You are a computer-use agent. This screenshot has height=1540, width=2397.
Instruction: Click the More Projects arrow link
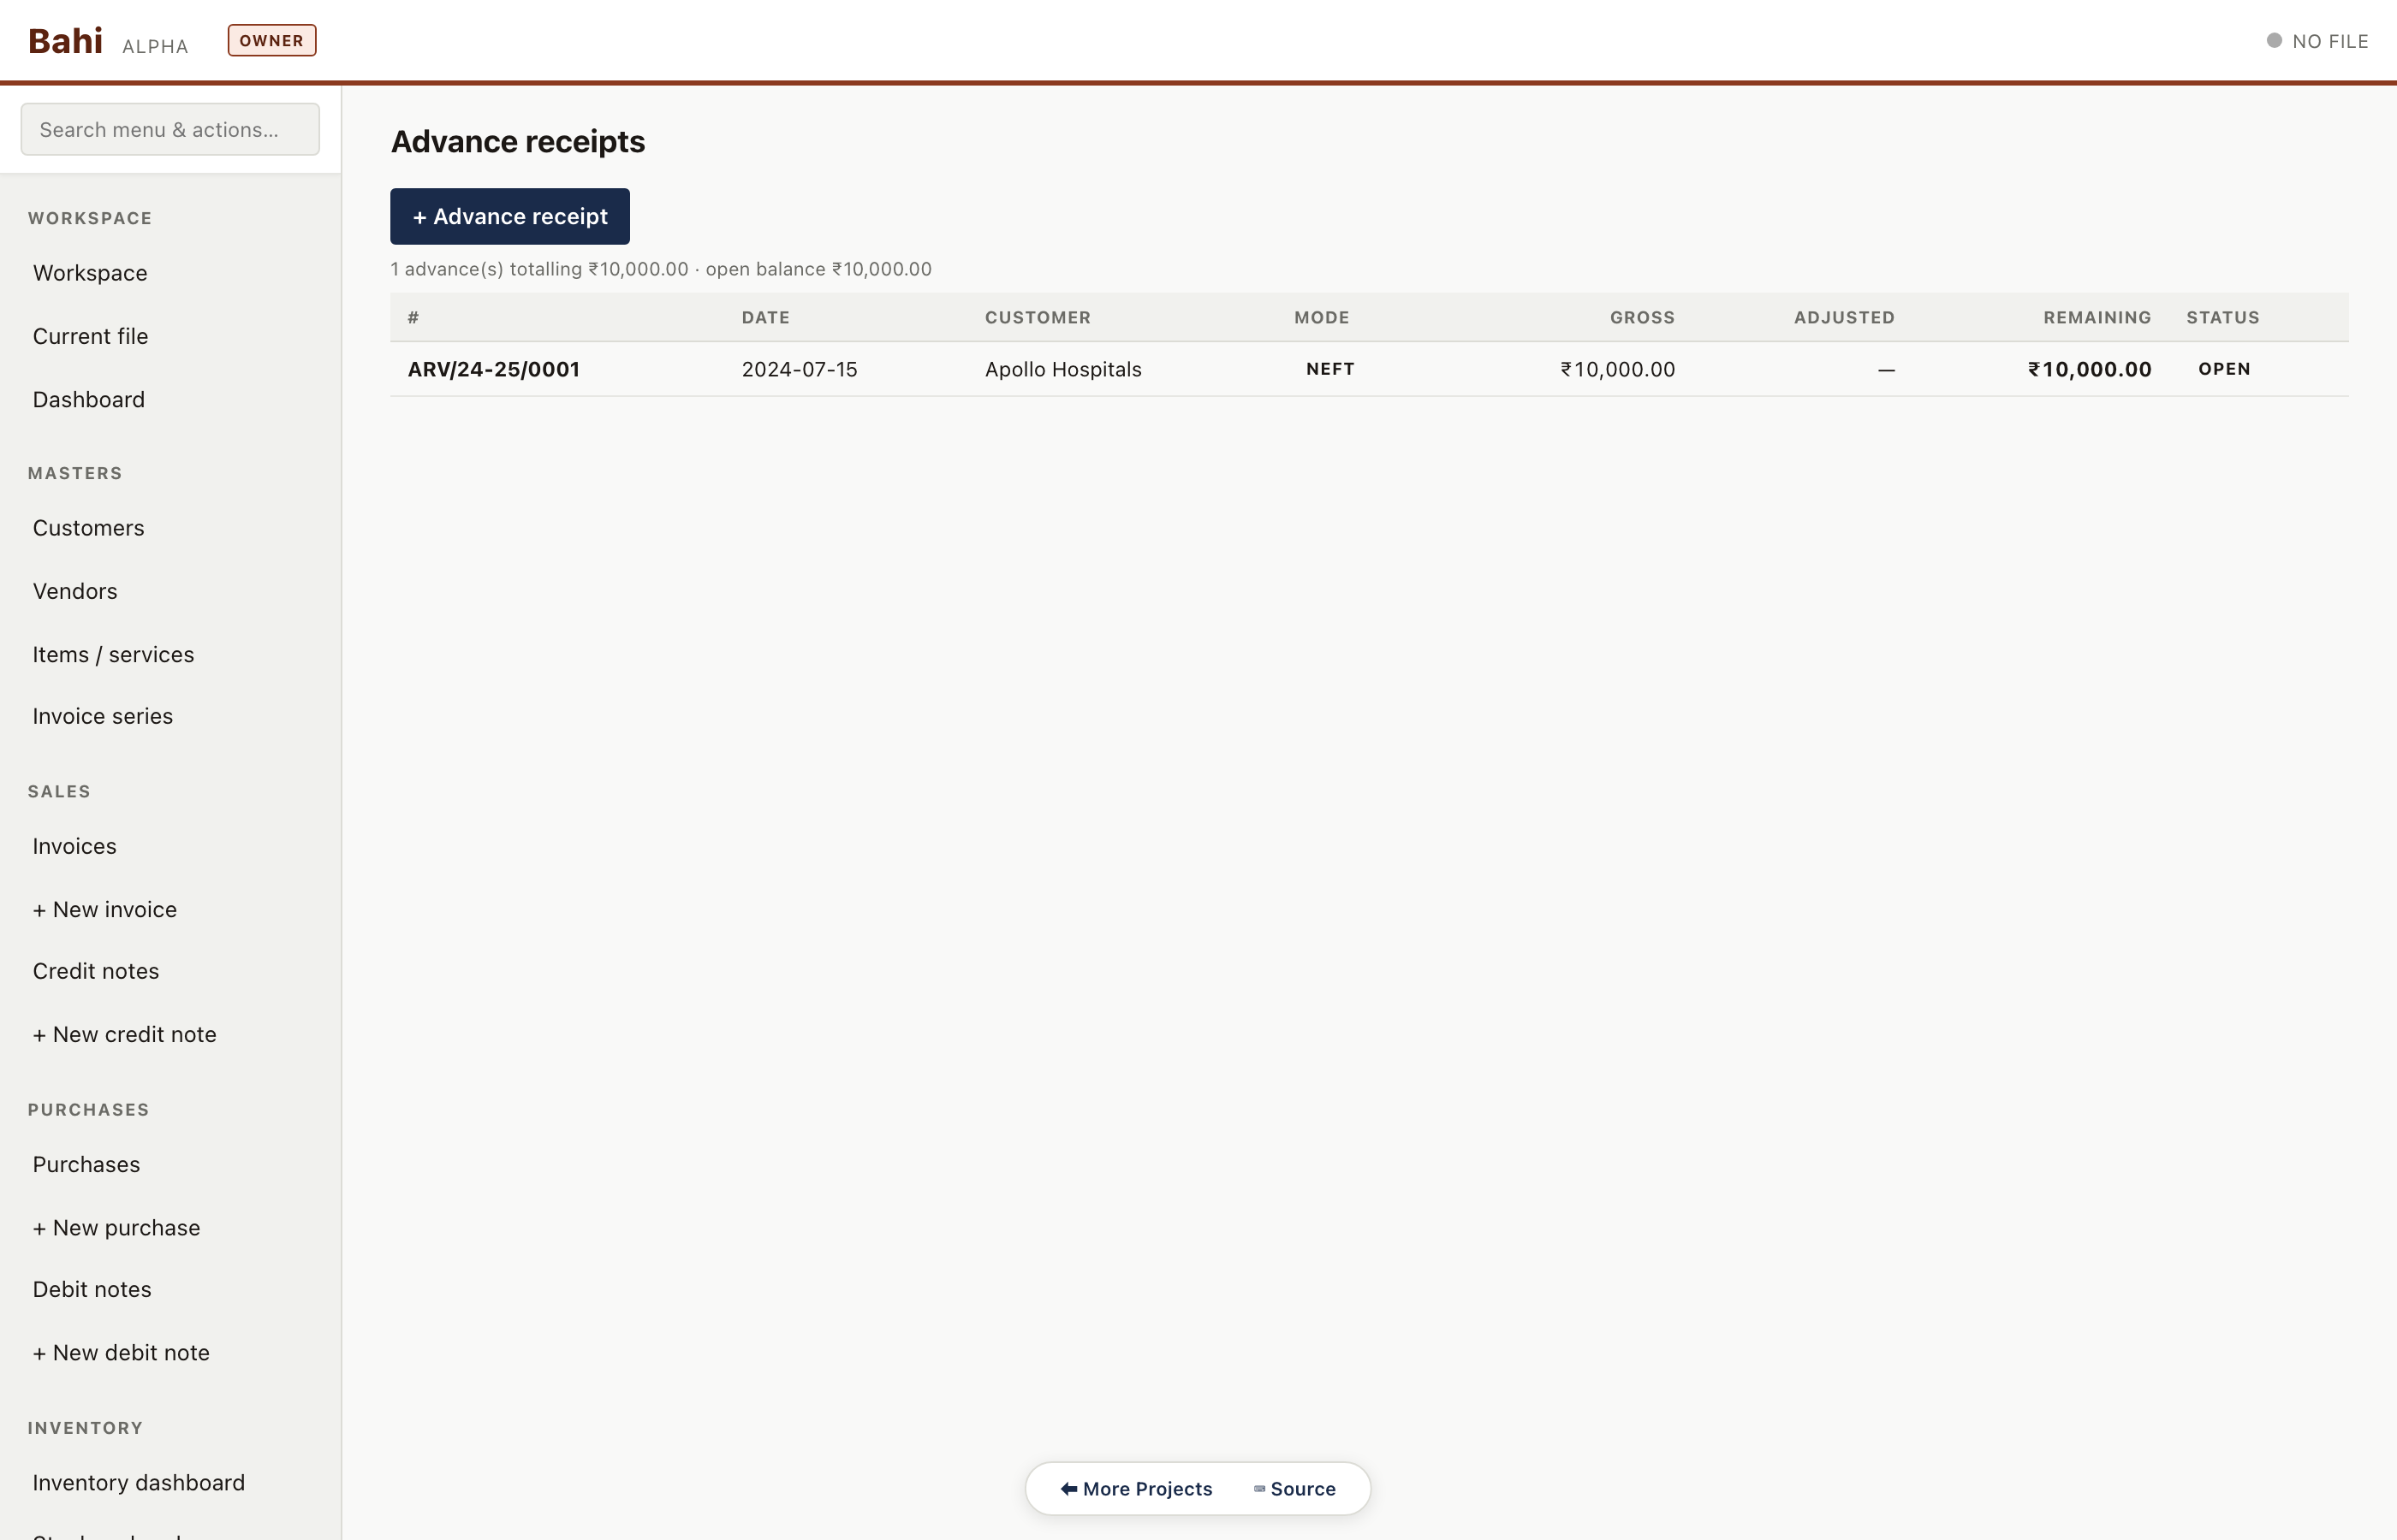1135,1489
